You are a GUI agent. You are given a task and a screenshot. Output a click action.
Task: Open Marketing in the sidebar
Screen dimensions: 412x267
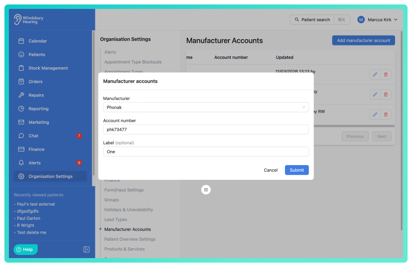(x=50, y=122)
